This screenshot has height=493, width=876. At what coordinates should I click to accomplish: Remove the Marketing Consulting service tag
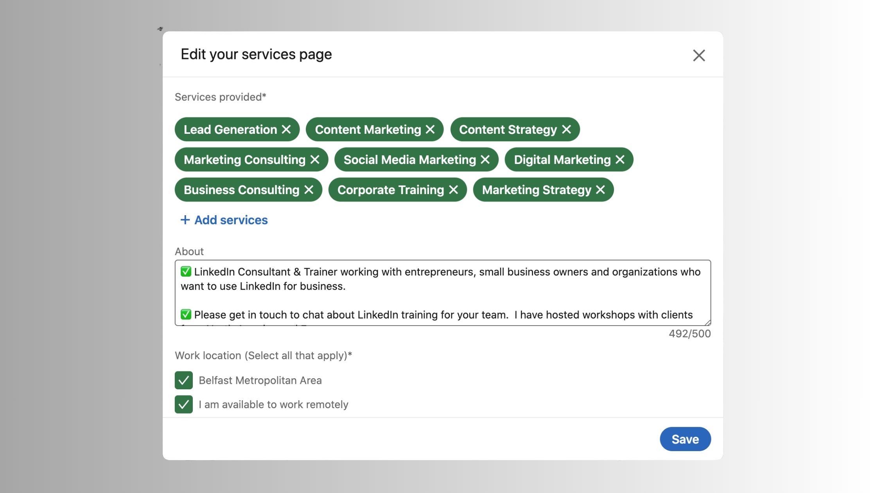[315, 160]
